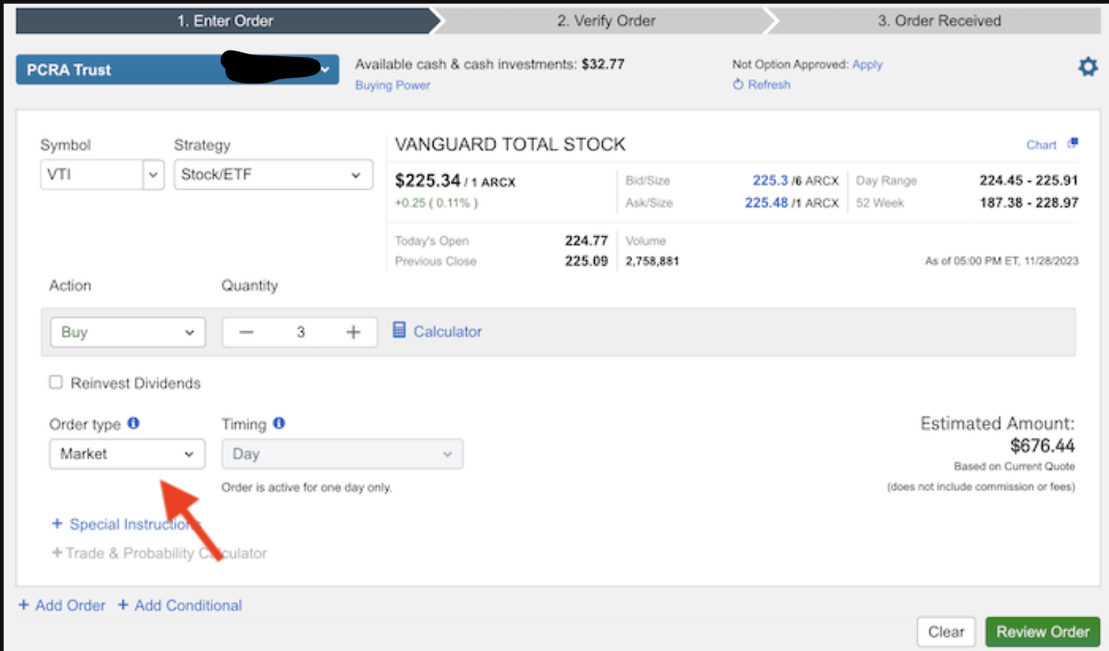Click the Order type info icon
Screen dimensions: 1109x651
(134, 423)
